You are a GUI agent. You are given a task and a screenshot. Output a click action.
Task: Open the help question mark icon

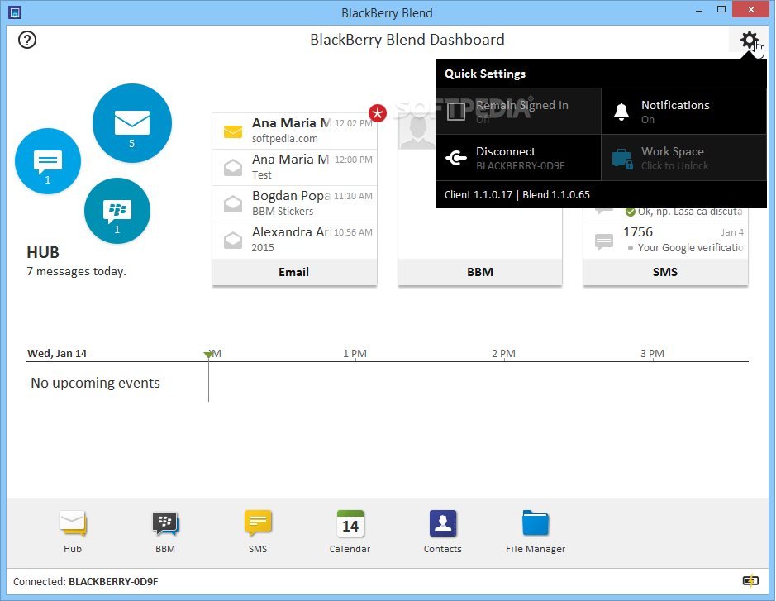click(x=27, y=40)
